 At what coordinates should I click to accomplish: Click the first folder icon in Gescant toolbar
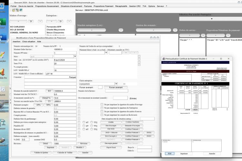(14, 10)
